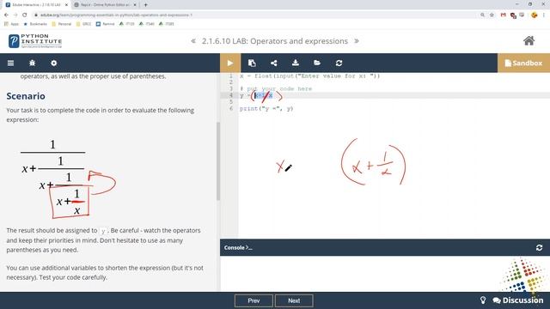Click the share icon in editor toolbar
This screenshot has height=309, width=550.
[273, 63]
